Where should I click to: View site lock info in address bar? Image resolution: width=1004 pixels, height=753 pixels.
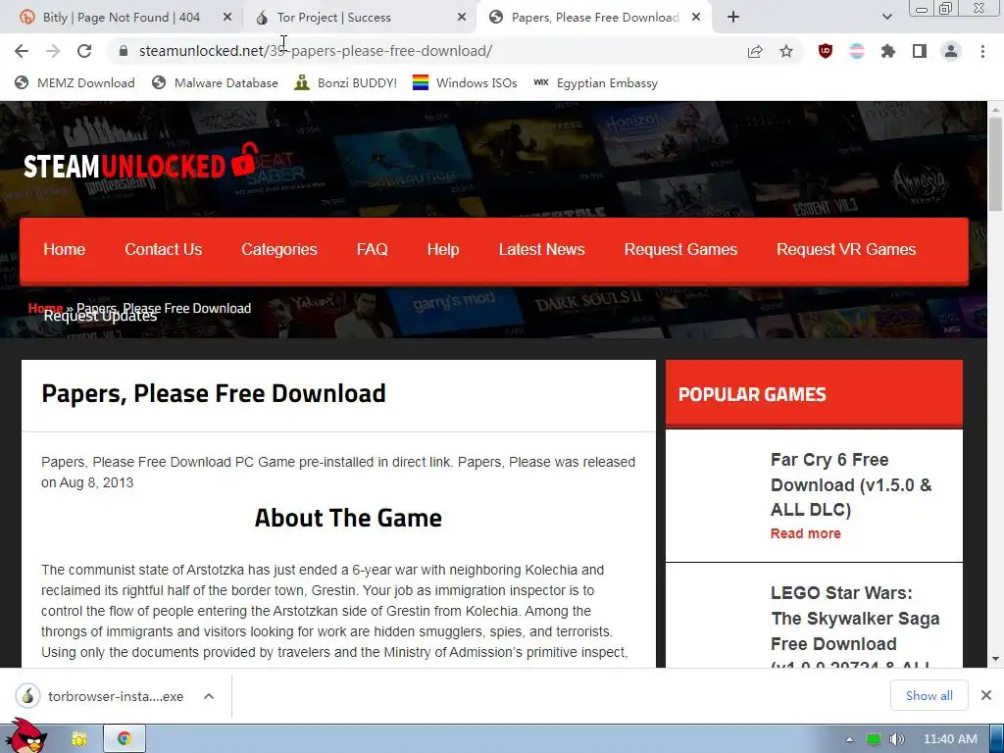tap(124, 51)
